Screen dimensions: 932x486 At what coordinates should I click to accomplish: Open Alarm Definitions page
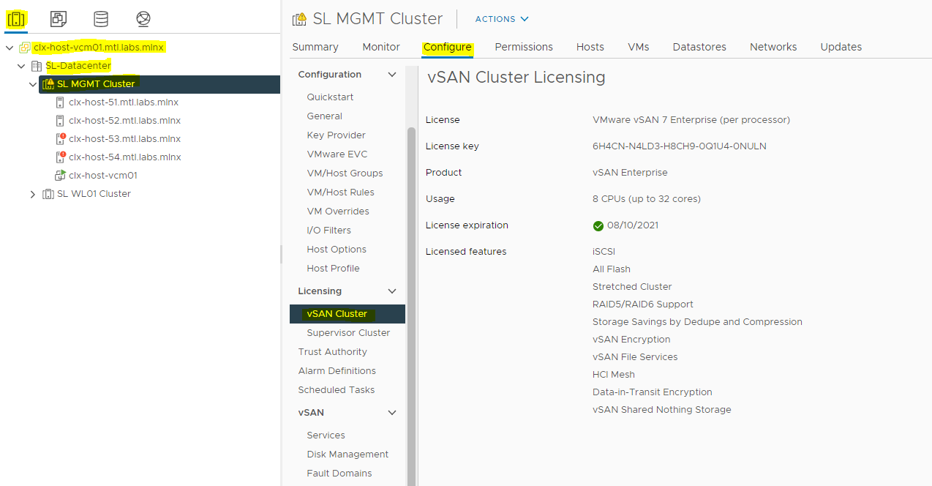click(337, 371)
